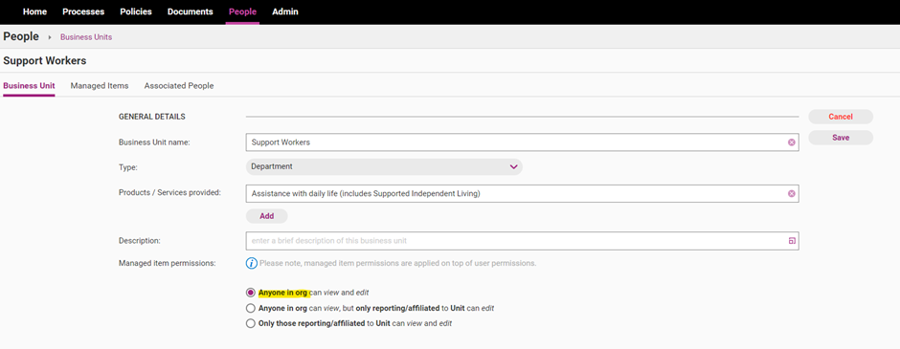Click the Description input field

pos(522,241)
